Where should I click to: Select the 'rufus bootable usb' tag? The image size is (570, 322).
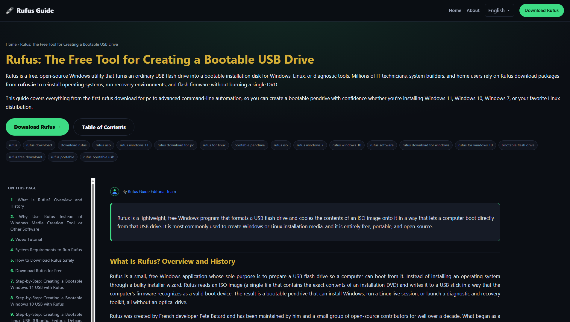pyautogui.click(x=99, y=157)
